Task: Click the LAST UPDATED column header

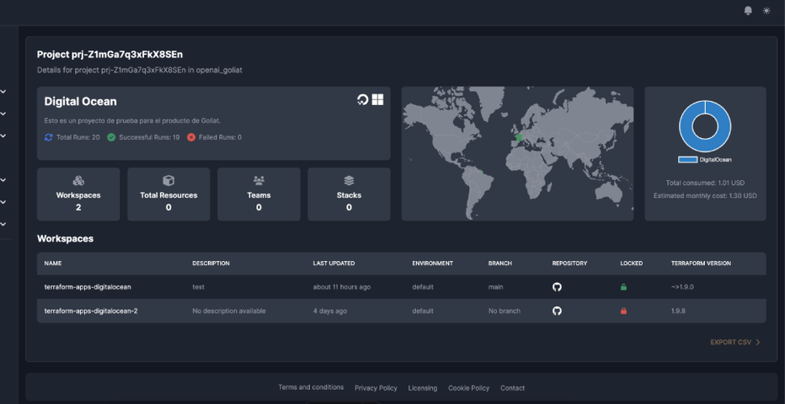Action: 334,263
